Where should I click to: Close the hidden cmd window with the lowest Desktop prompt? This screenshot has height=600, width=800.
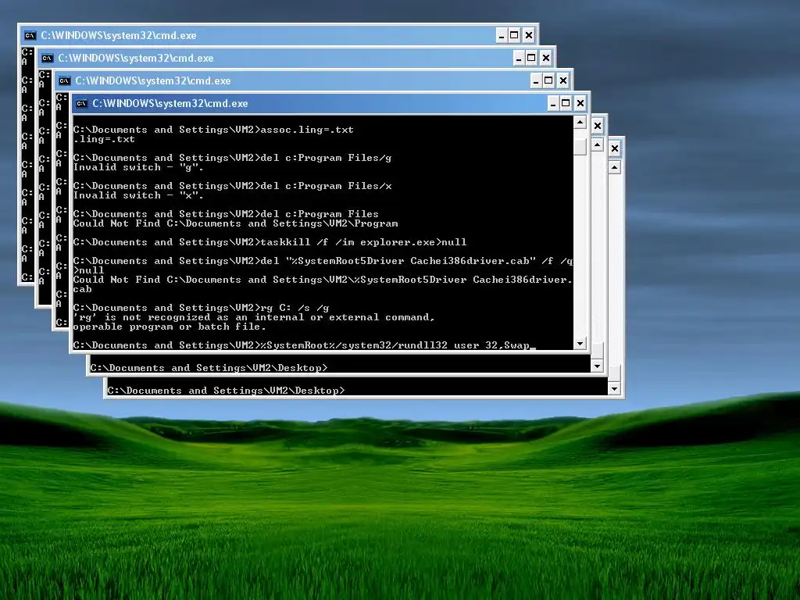tap(615, 148)
